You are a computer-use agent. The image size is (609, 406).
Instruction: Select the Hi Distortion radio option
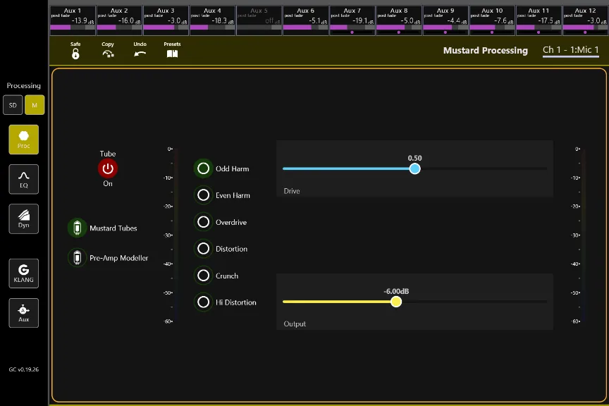203,302
